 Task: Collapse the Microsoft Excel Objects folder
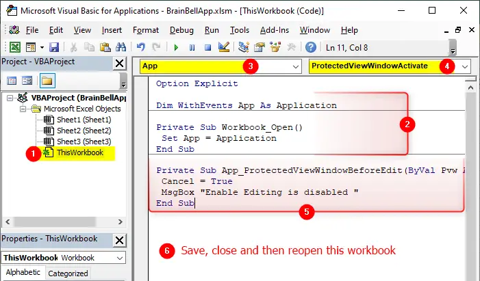click(x=23, y=109)
